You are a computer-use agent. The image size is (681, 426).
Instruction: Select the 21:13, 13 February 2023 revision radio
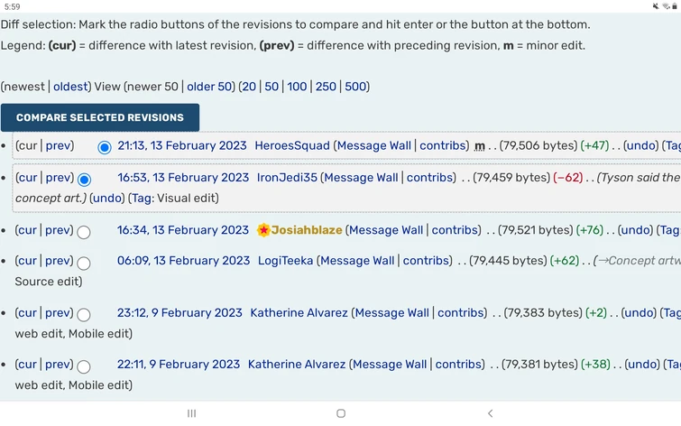[105, 147]
